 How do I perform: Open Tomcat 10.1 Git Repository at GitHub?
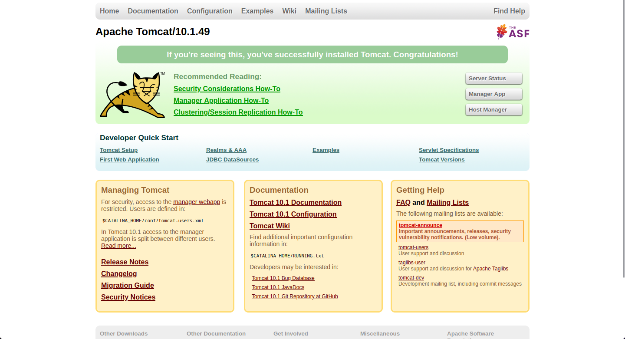(x=294, y=296)
